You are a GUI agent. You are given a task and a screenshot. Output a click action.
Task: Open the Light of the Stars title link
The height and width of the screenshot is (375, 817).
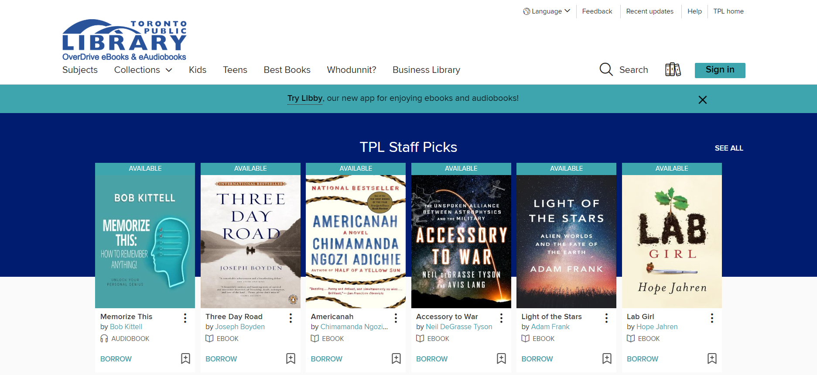552,317
